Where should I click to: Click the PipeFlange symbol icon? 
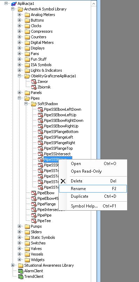34,204
